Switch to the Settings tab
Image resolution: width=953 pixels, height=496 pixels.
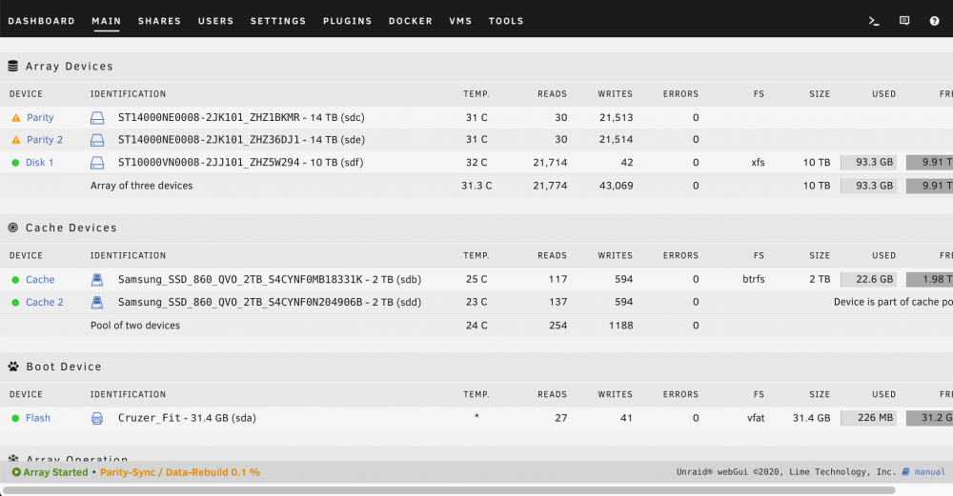[278, 21]
